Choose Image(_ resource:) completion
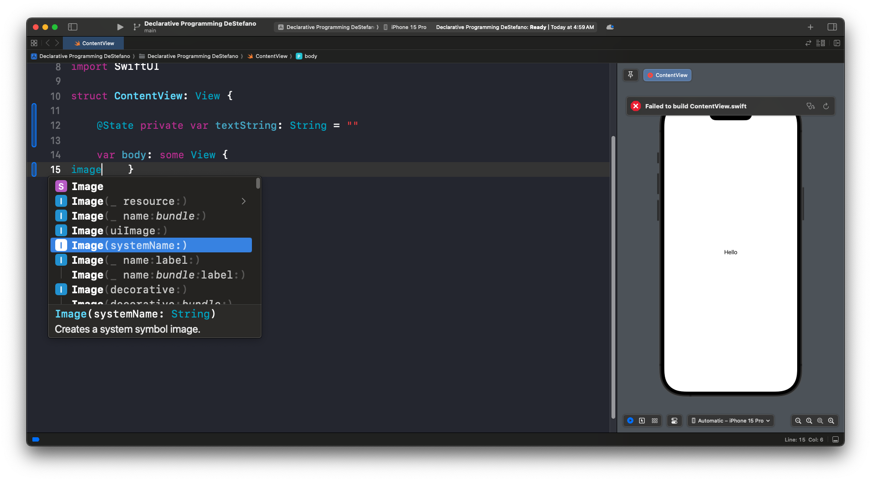The image size is (871, 481). (151, 201)
